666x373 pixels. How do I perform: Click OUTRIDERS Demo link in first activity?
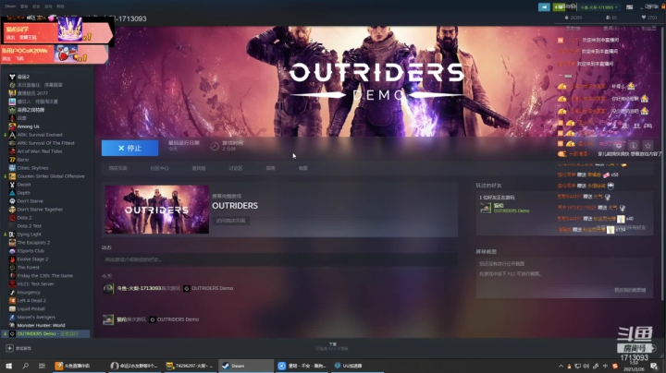213,288
